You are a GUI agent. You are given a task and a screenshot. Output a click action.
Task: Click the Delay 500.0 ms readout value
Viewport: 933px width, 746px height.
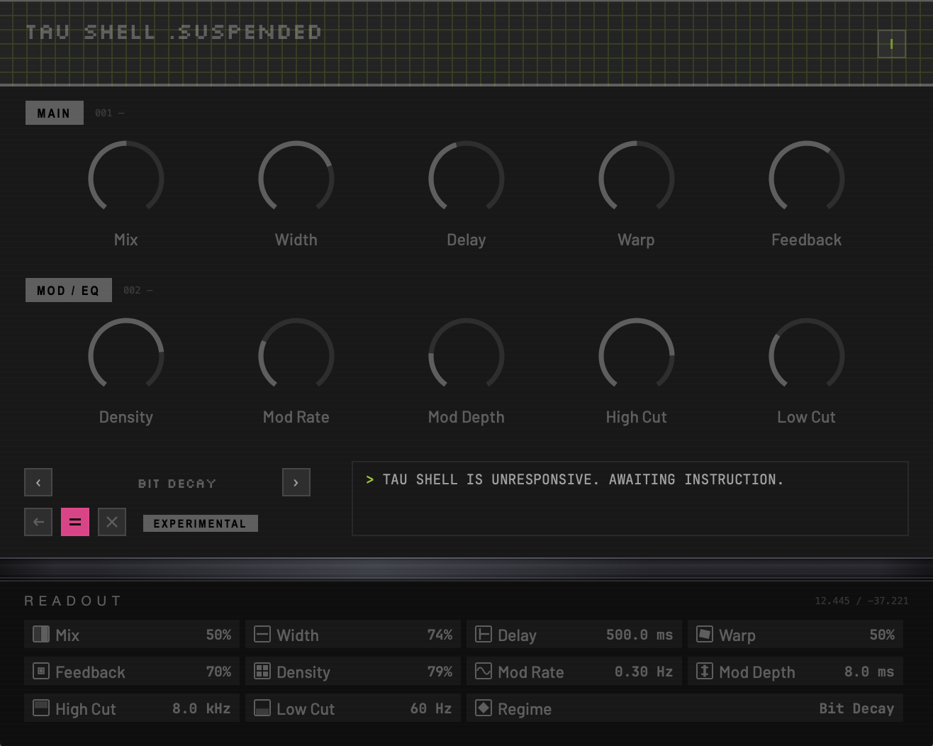click(639, 635)
